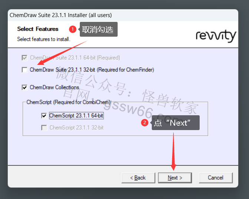Click 'ChemDraw Suite 23.1.1 32-bit (Required for ChemFinder)' label
This screenshot has width=249, height=199.
click(92, 70)
